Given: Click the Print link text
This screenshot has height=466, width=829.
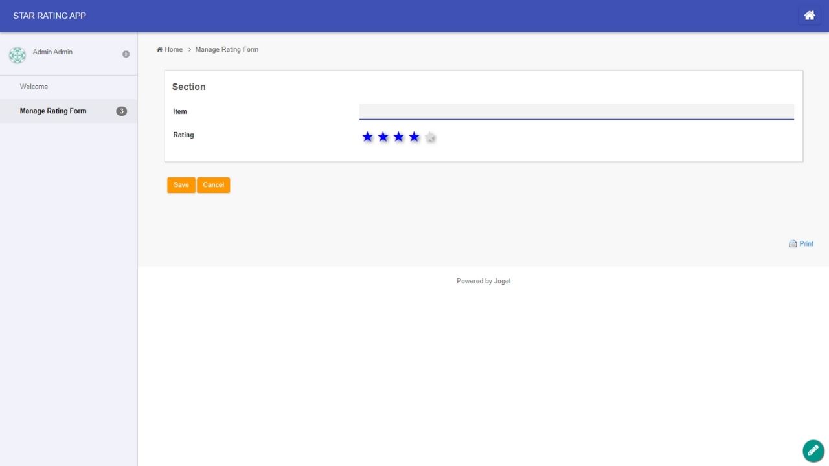Looking at the screenshot, I should click(806, 244).
